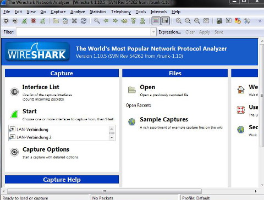This screenshot has height=200, width=264.
Task: Open the Capture menu
Action: click(58, 12)
